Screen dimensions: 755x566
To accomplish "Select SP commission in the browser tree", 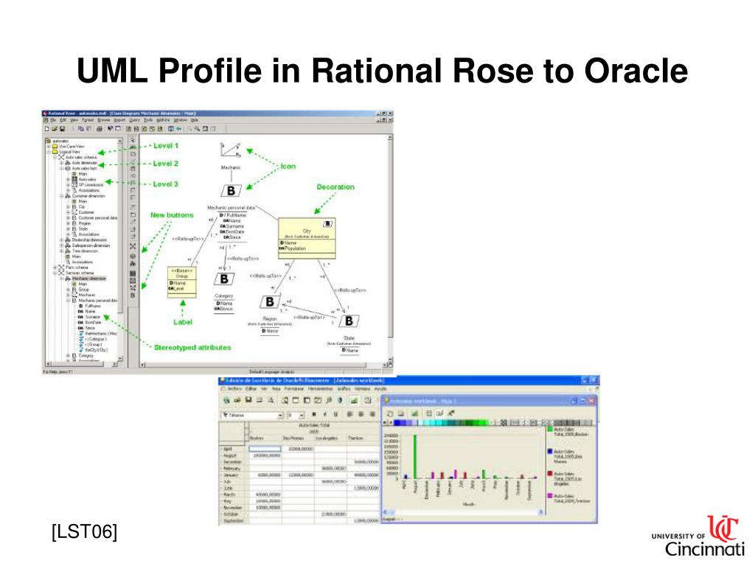I will [x=91, y=185].
